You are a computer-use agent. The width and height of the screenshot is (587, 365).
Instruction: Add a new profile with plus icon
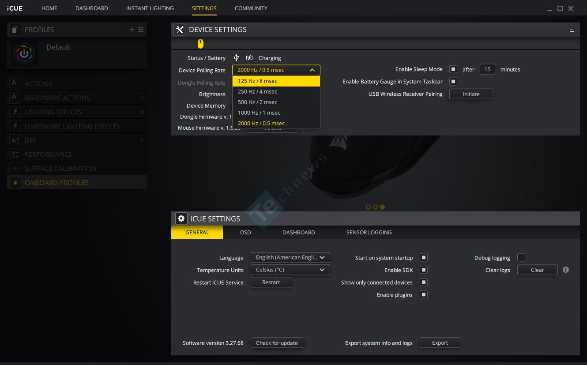(x=132, y=30)
